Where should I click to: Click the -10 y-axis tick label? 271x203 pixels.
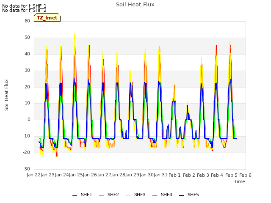(27, 136)
